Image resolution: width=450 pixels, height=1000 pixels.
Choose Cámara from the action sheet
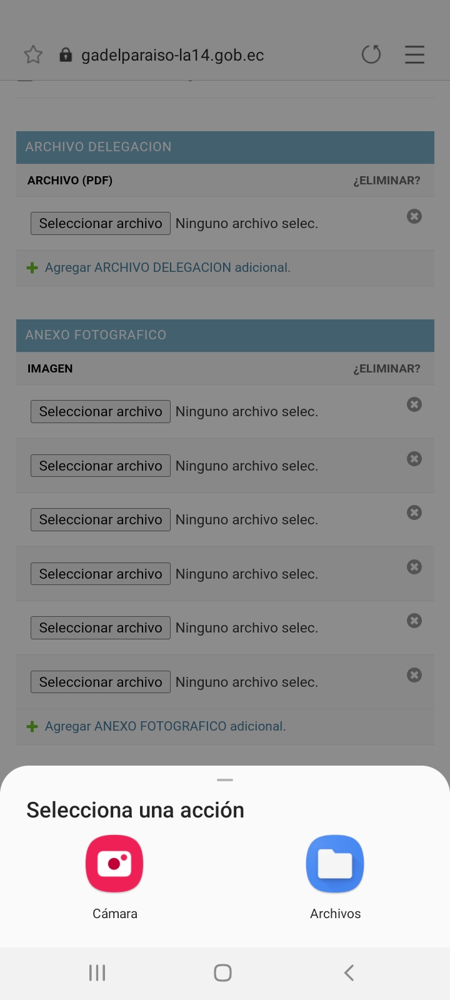(x=114, y=864)
